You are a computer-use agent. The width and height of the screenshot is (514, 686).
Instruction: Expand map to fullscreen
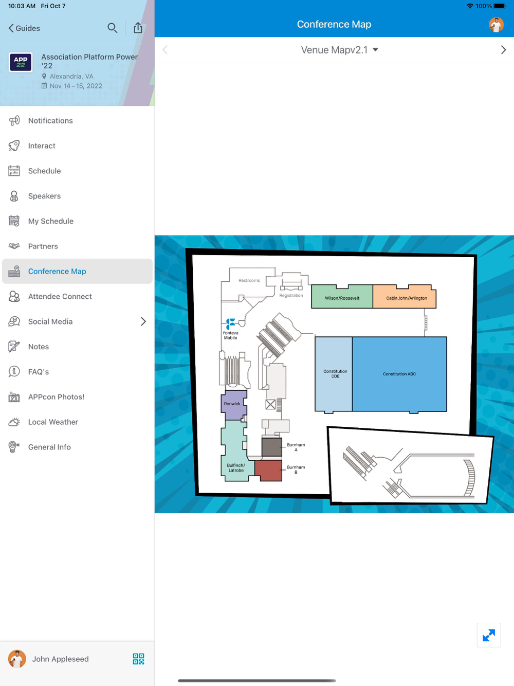489,635
